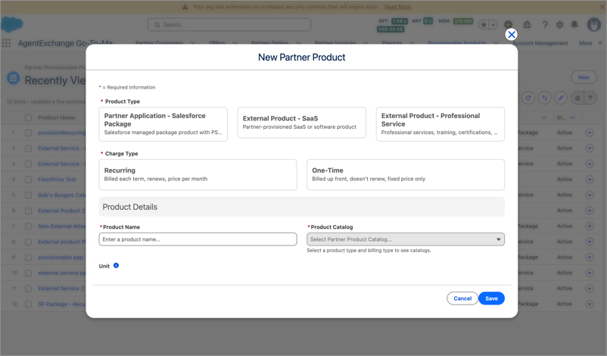607x356 pixels.
Task: Check the Non-External row 7 checkbox
Action: point(28,226)
